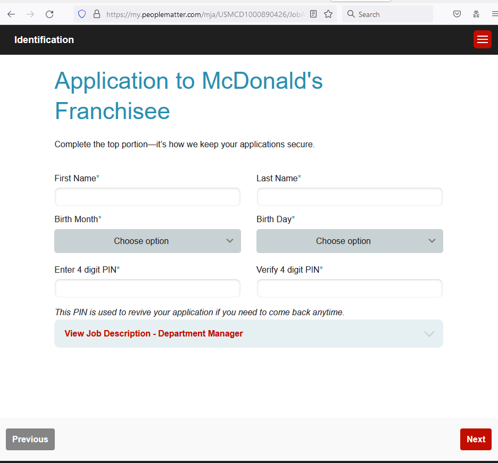Click the Enter 4 digit PIN field

(x=147, y=288)
